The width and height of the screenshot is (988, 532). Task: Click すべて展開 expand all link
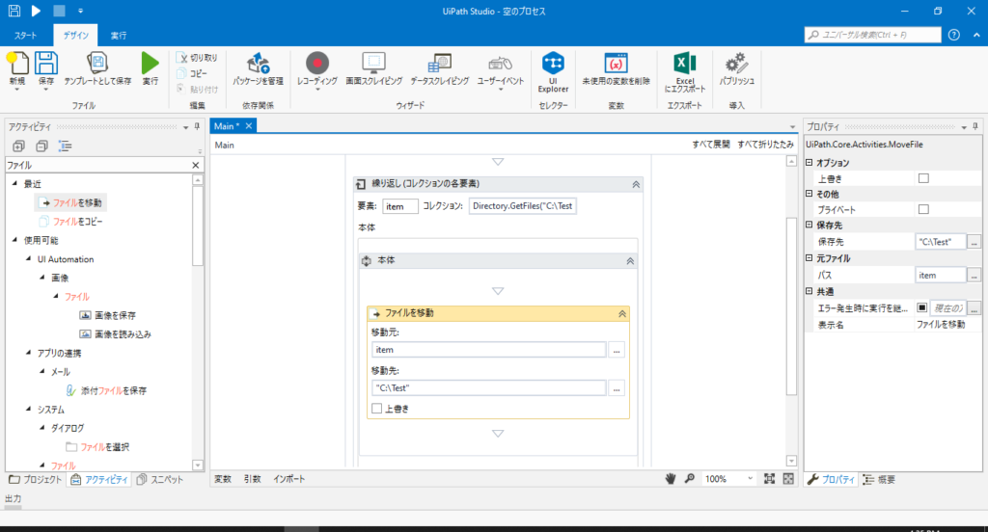click(711, 145)
